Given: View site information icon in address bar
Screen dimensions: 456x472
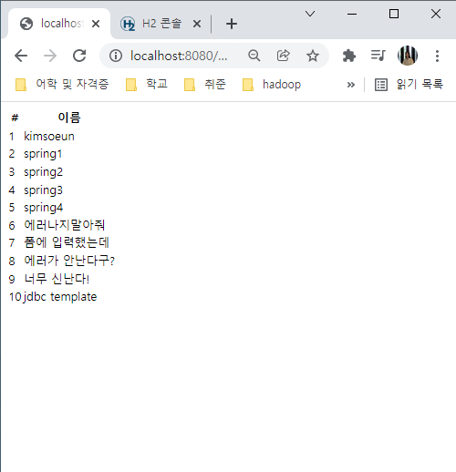Looking at the screenshot, I should pyautogui.click(x=116, y=56).
